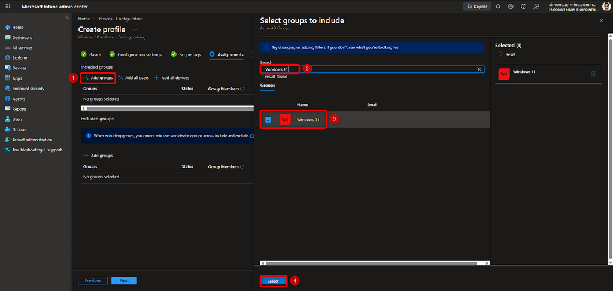Click Reset in Selected pane

click(x=506, y=54)
